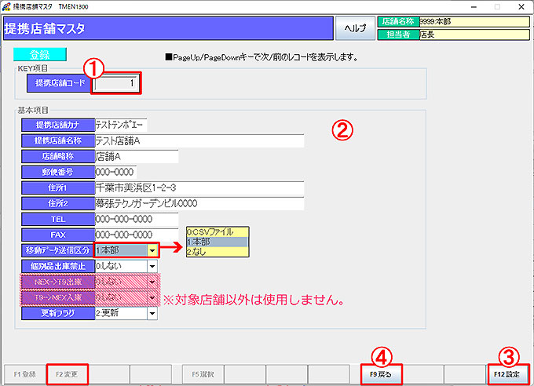Click the 住所2 address field
Screen dimensions: 534x386
click(199, 203)
